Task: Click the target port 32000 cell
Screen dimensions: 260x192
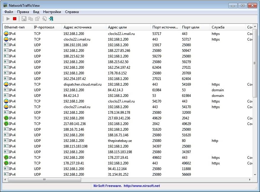Action: (x=186, y=113)
